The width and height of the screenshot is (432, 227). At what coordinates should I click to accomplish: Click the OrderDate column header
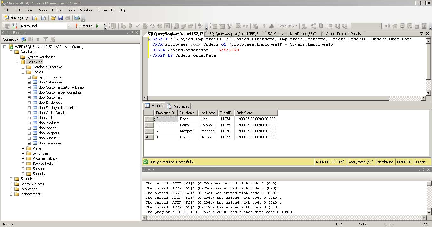(256, 113)
